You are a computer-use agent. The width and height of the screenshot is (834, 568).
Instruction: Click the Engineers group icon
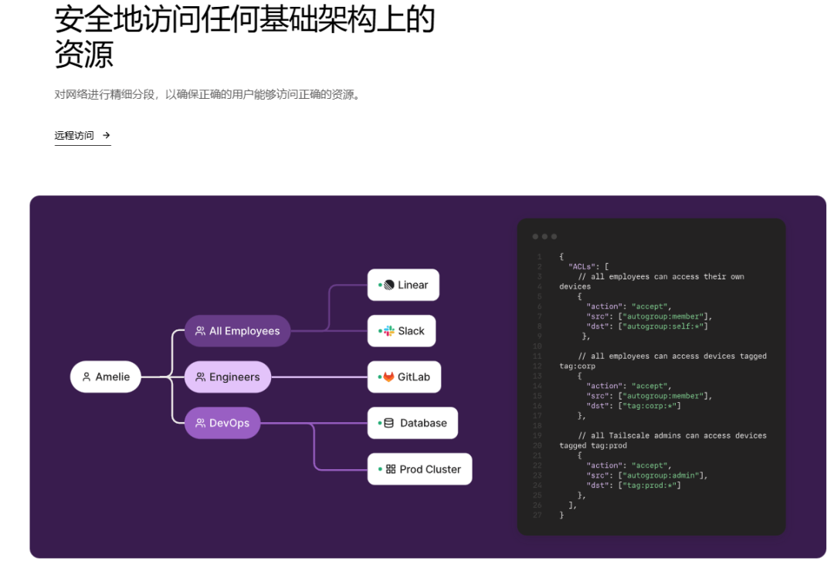click(x=200, y=377)
